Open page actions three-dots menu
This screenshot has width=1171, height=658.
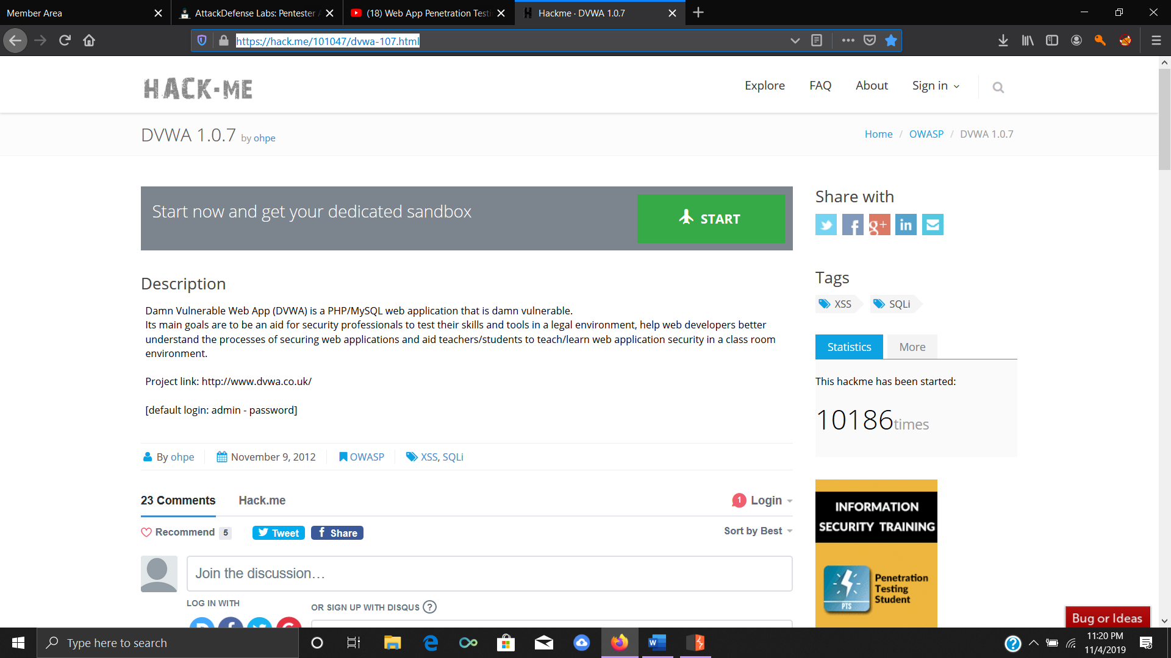click(848, 40)
